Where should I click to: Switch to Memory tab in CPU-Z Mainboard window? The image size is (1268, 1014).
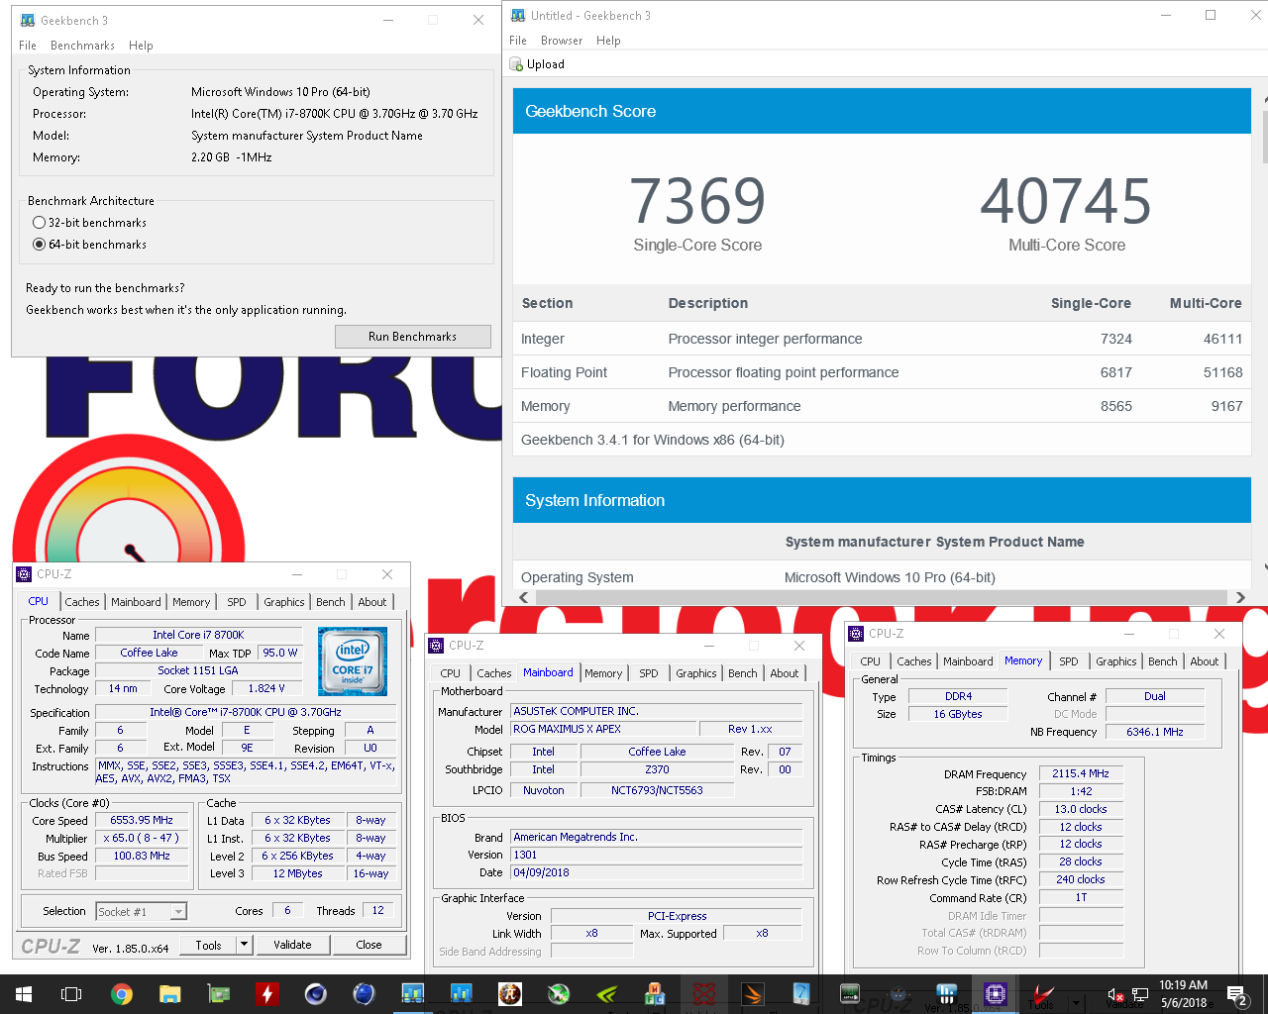point(603,673)
